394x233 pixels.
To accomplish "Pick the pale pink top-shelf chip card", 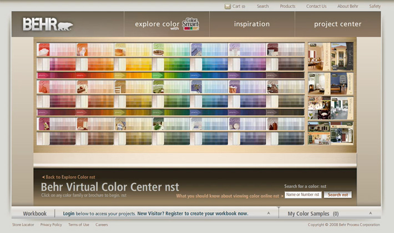I will (x=63, y=49).
